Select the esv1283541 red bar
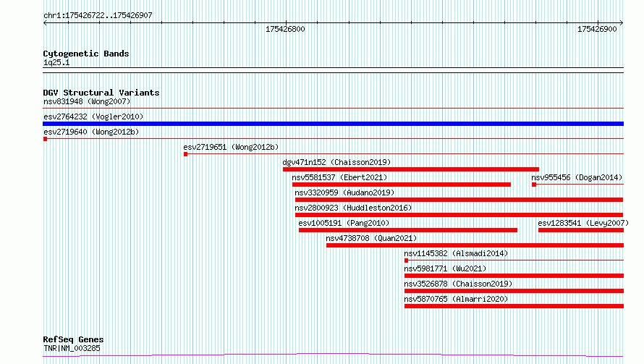The image size is (644, 364). pos(581,230)
